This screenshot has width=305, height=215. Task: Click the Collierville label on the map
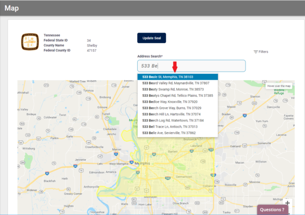(x=209, y=186)
